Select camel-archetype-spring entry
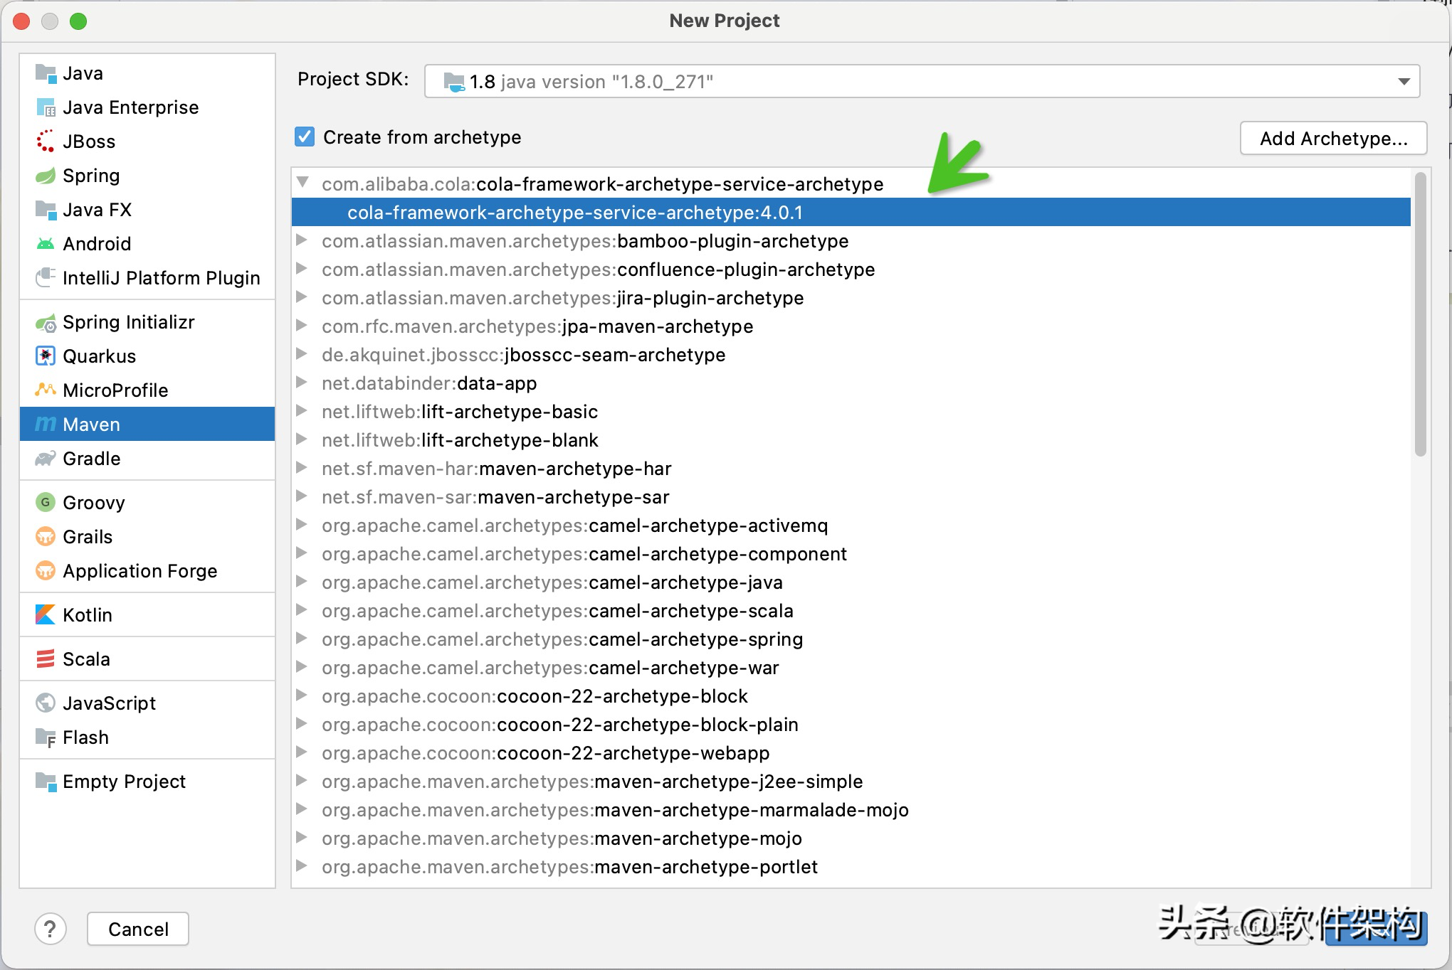Viewport: 1452px width, 970px height. 851,639
